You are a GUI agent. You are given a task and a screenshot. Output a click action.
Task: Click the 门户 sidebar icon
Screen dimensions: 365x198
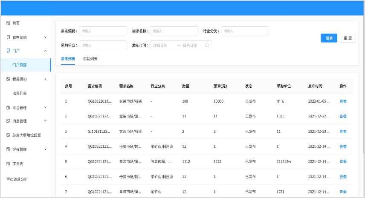click(x=8, y=51)
